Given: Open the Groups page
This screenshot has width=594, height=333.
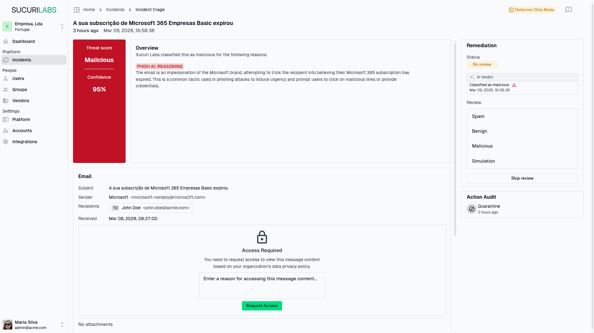Looking at the screenshot, I should pos(19,89).
